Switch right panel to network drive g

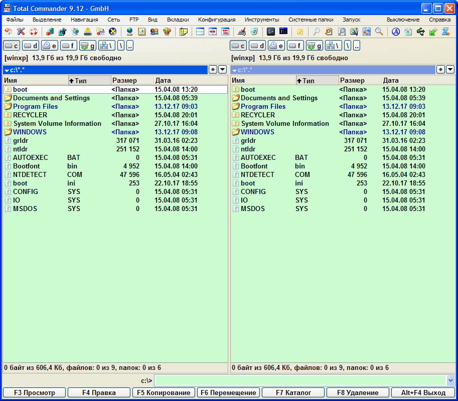pos(315,46)
